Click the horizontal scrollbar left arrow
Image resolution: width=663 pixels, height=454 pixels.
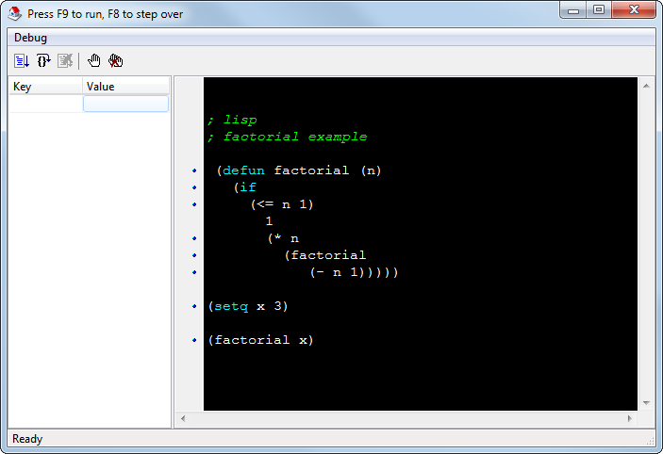[184, 417]
